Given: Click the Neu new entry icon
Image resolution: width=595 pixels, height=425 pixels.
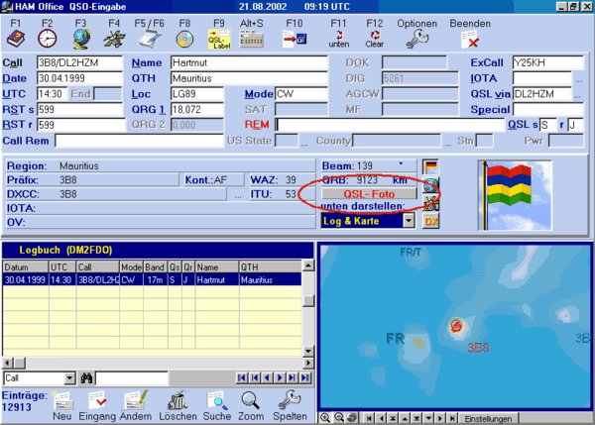Looking at the screenshot, I should point(61,401).
